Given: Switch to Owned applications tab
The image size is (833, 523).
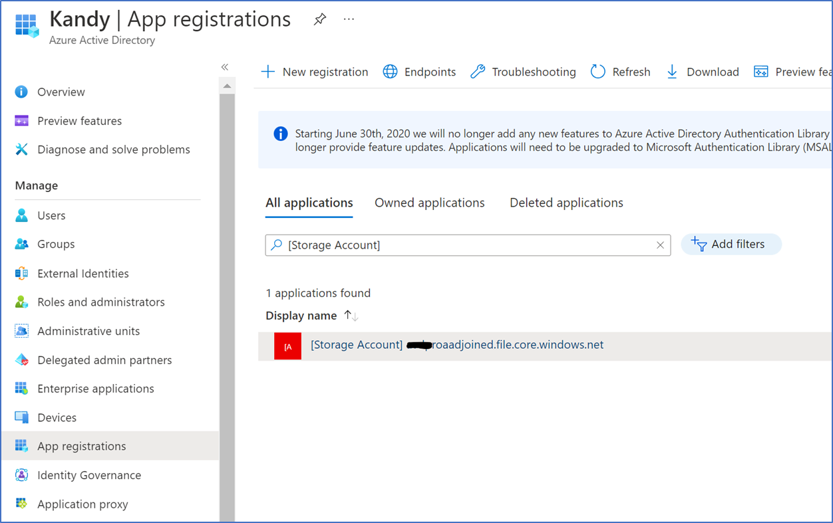Looking at the screenshot, I should pos(430,203).
